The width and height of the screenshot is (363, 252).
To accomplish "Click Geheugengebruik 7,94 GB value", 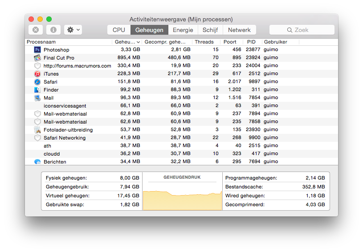I will pyautogui.click(x=130, y=187).
